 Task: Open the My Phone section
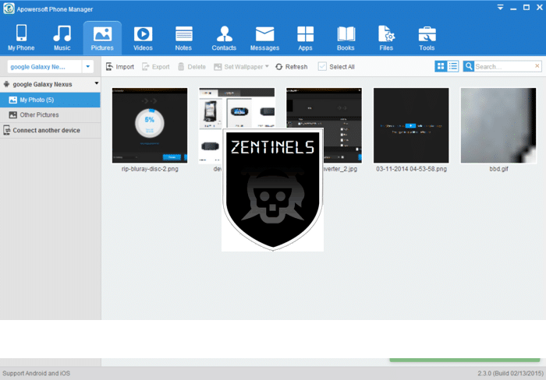(x=21, y=38)
